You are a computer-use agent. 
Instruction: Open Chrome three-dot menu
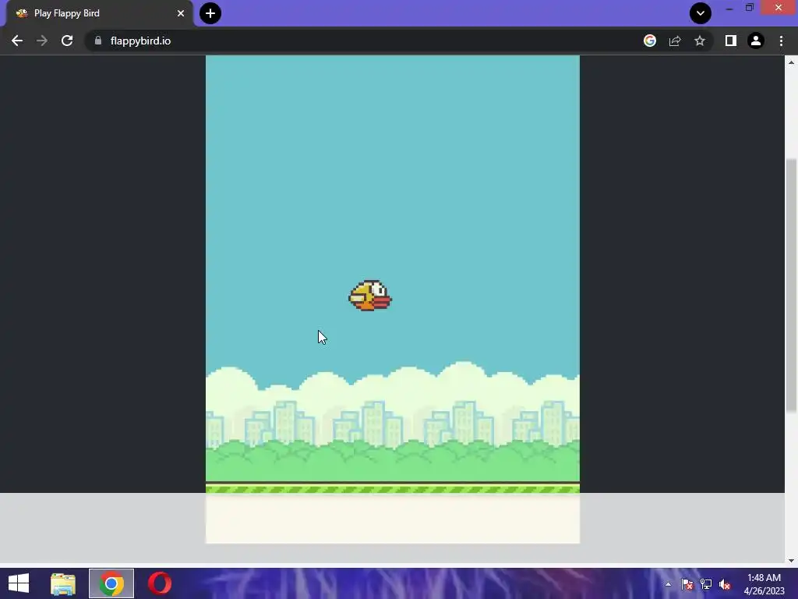(x=781, y=41)
